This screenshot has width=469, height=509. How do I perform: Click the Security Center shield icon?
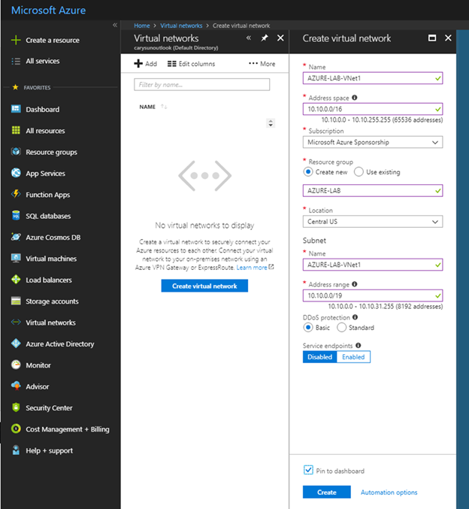[16, 408]
